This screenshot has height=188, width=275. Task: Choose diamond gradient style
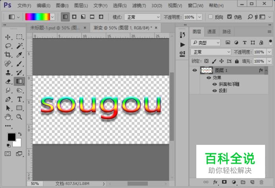(x=101, y=17)
